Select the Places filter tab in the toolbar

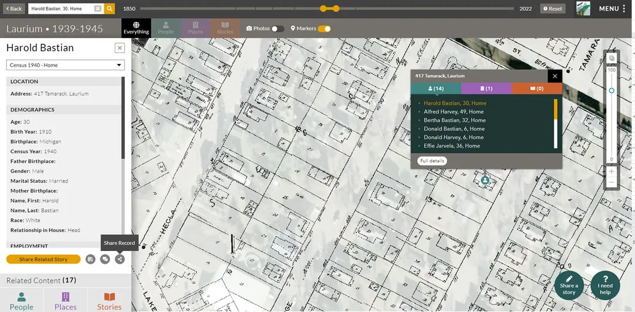coord(195,28)
